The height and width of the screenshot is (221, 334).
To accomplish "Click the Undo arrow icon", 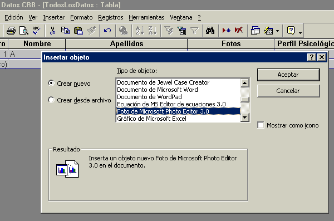I will (107, 31).
